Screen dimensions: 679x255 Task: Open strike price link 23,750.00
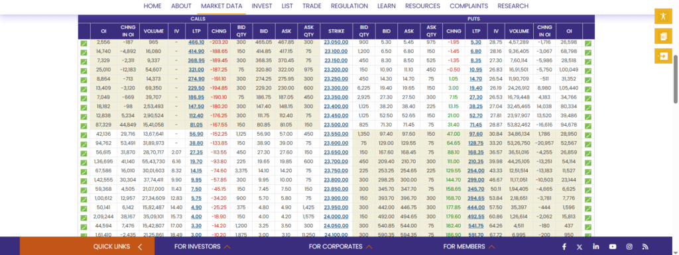point(336,171)
